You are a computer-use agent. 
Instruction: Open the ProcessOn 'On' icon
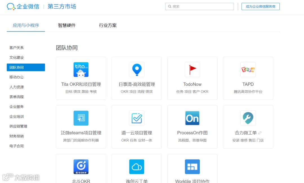click(192, 118)
